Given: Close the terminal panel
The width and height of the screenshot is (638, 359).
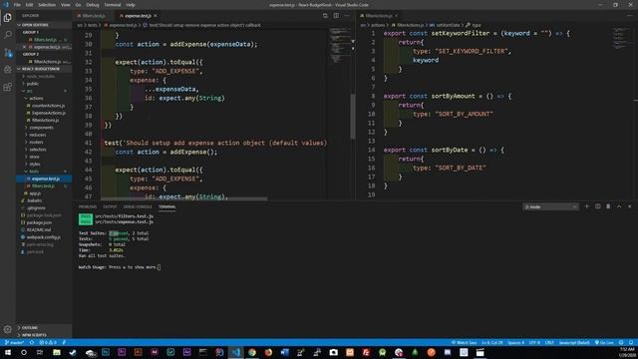Looking at the screenshot, I should (x=629, y=206).
